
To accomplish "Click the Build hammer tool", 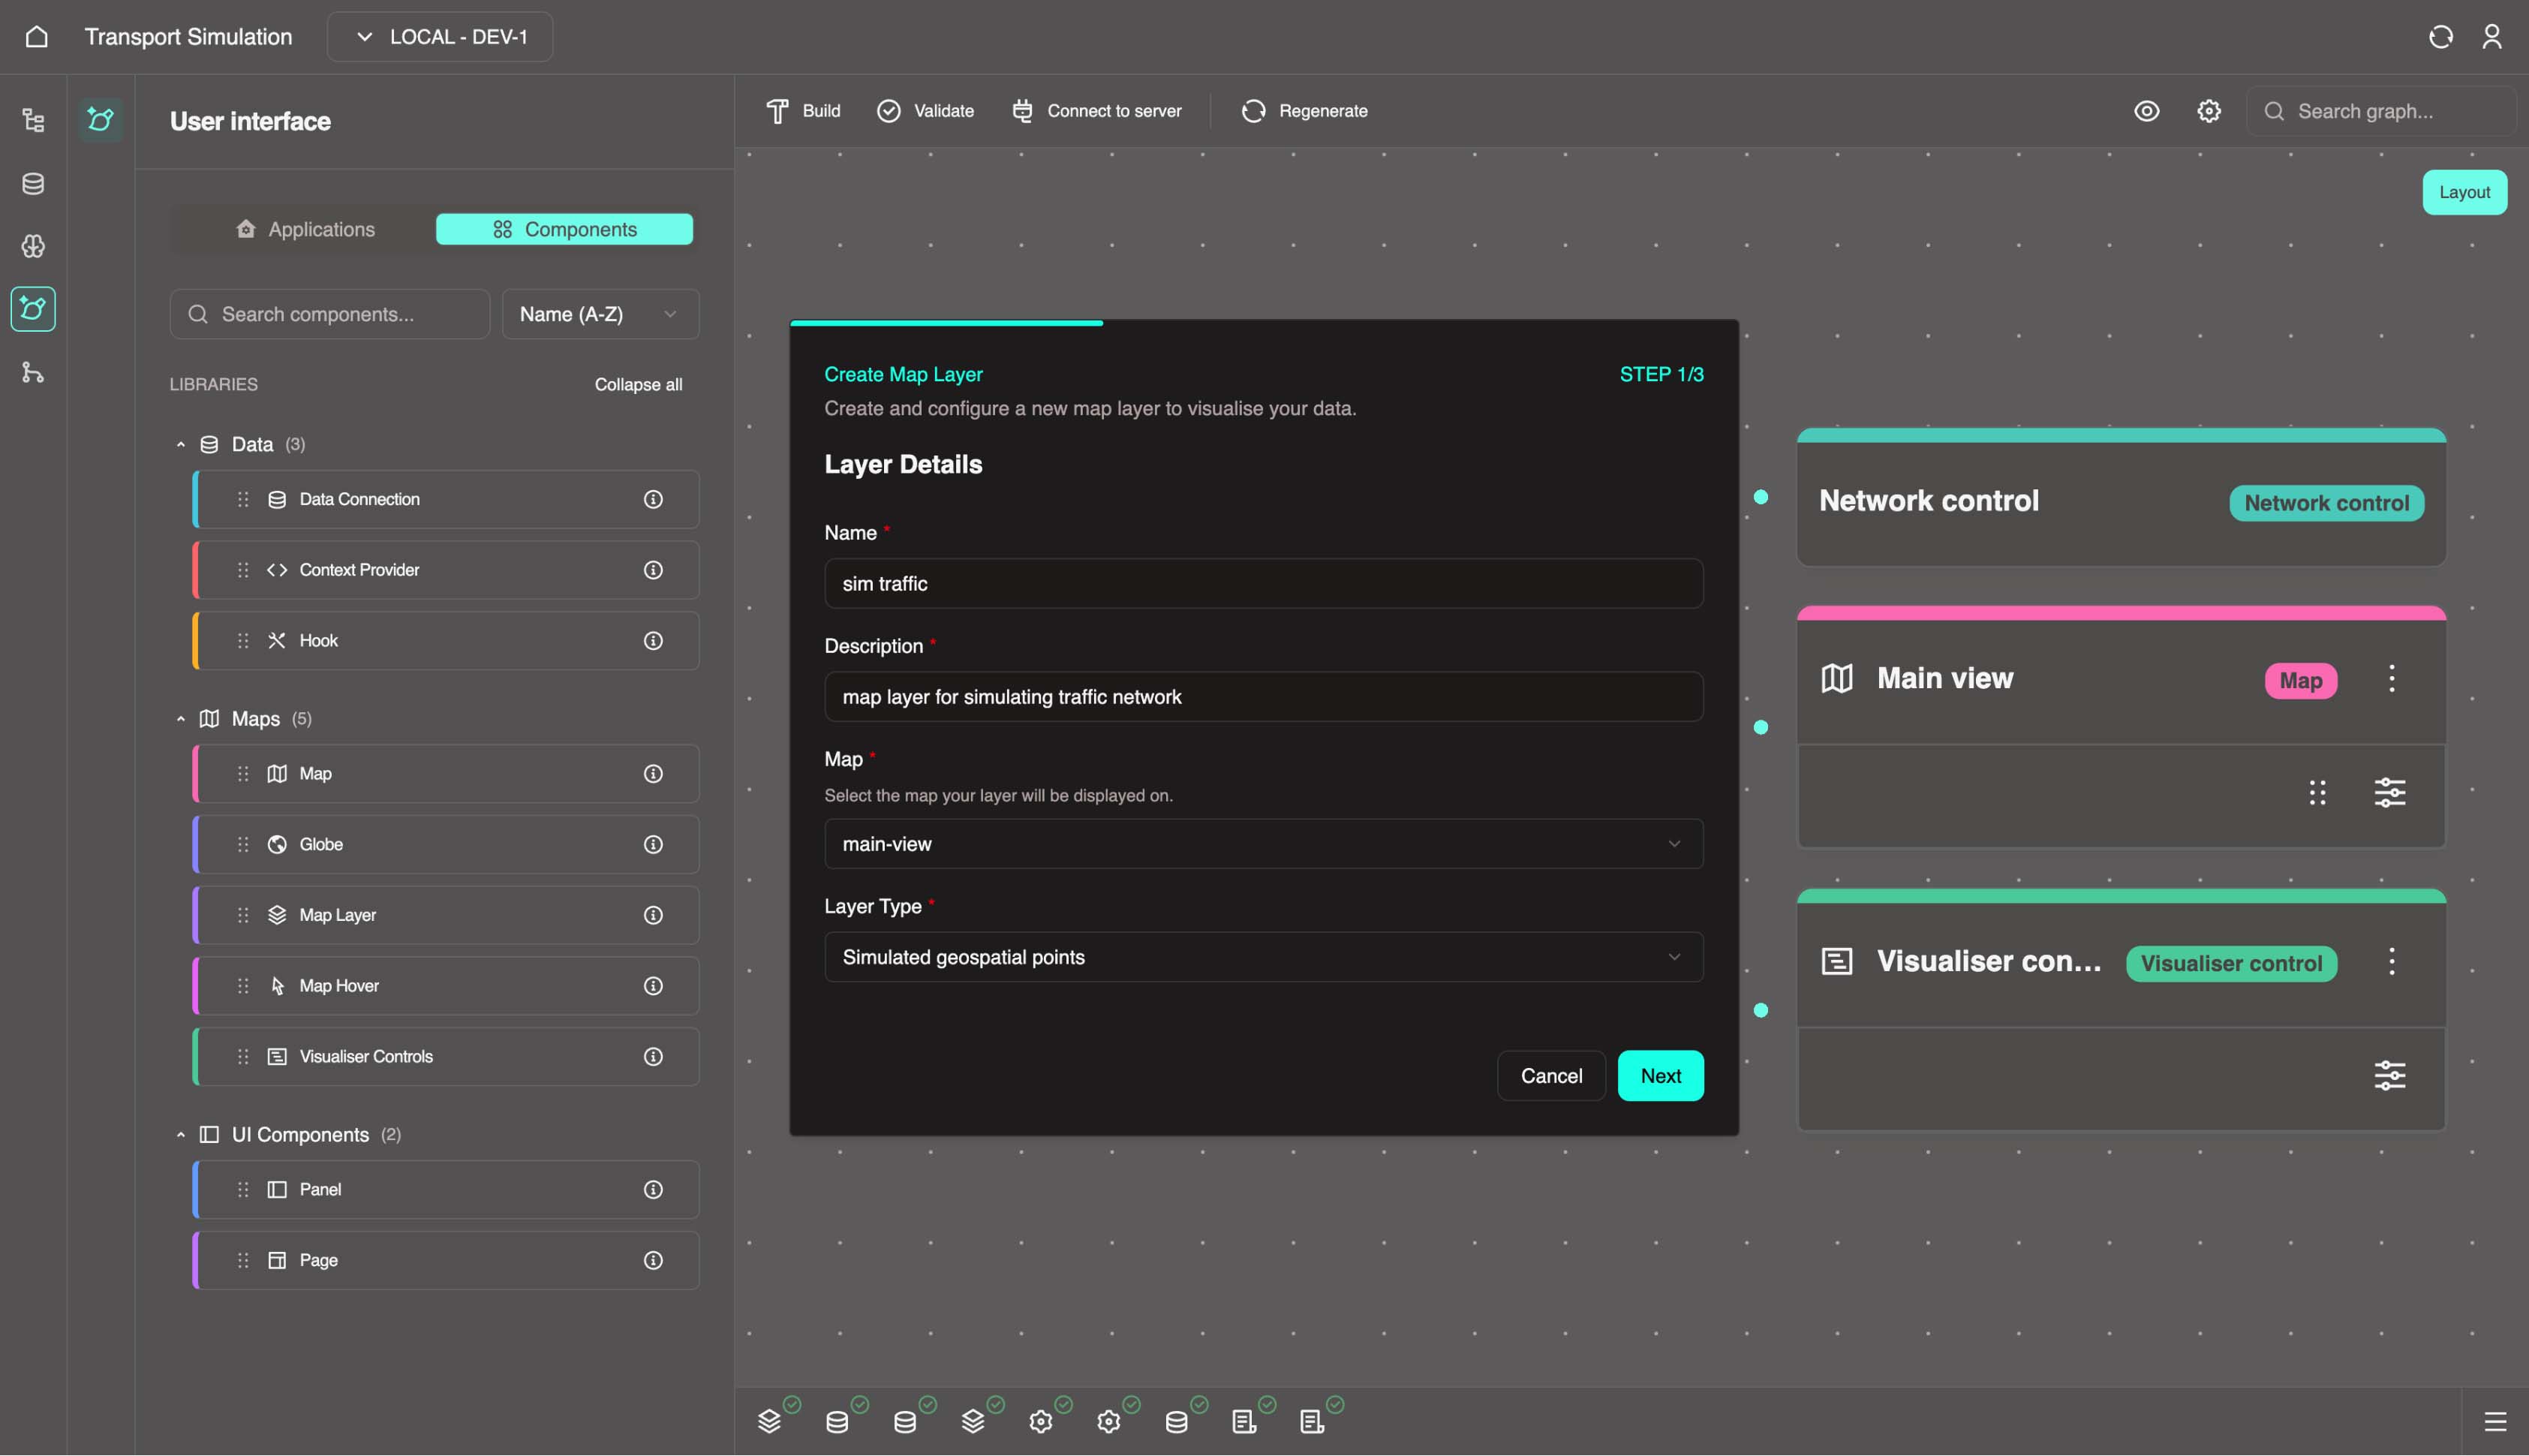I will [803, 111].
